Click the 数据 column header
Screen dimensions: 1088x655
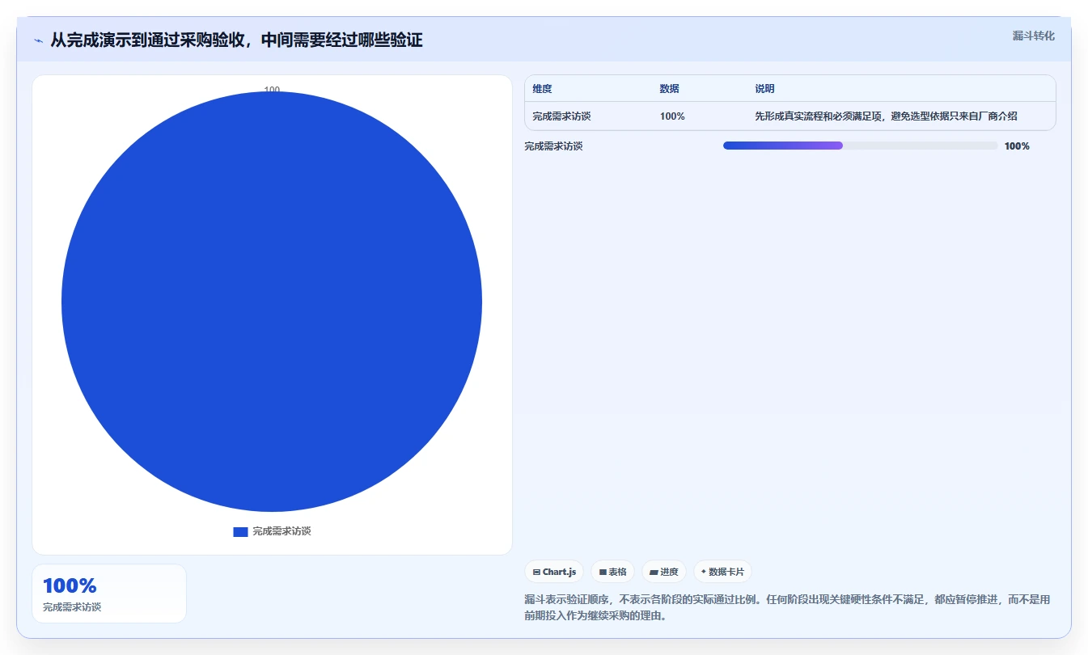click(x=669, y=89)
